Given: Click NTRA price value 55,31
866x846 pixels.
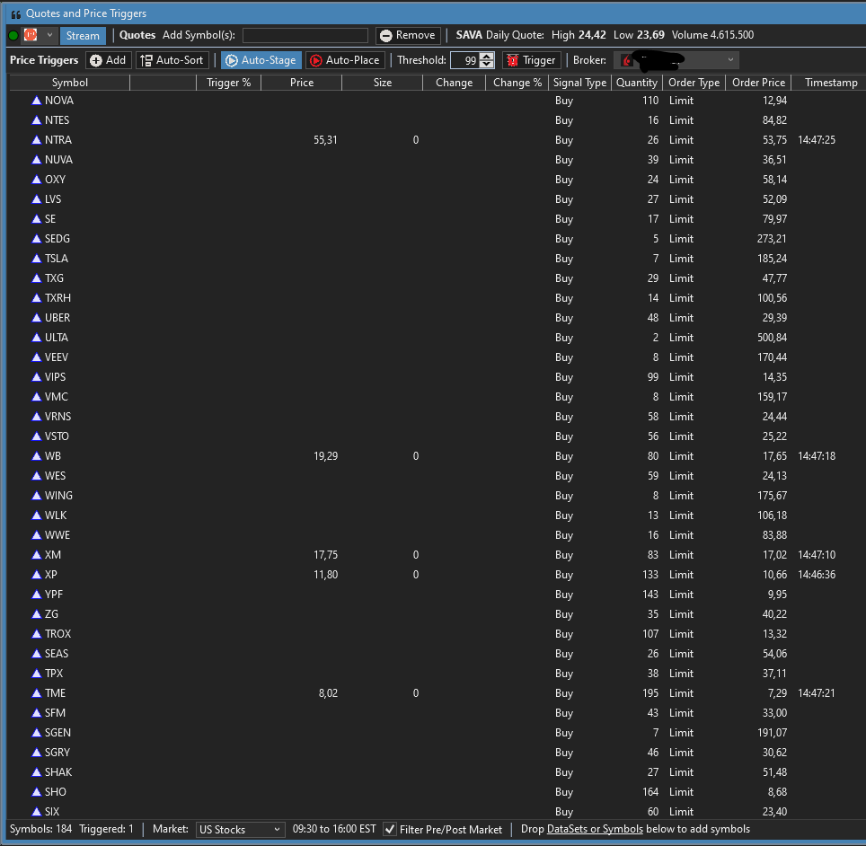Looking at the screenshot, I should (325, 140).
